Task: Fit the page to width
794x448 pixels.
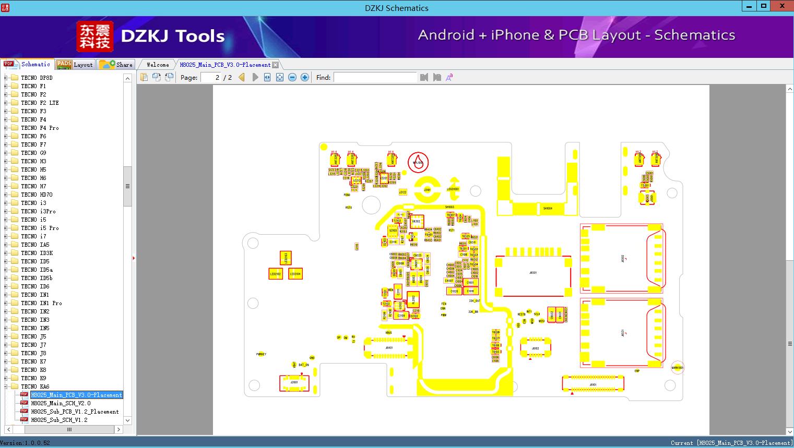Action: [x=267, y=77]
